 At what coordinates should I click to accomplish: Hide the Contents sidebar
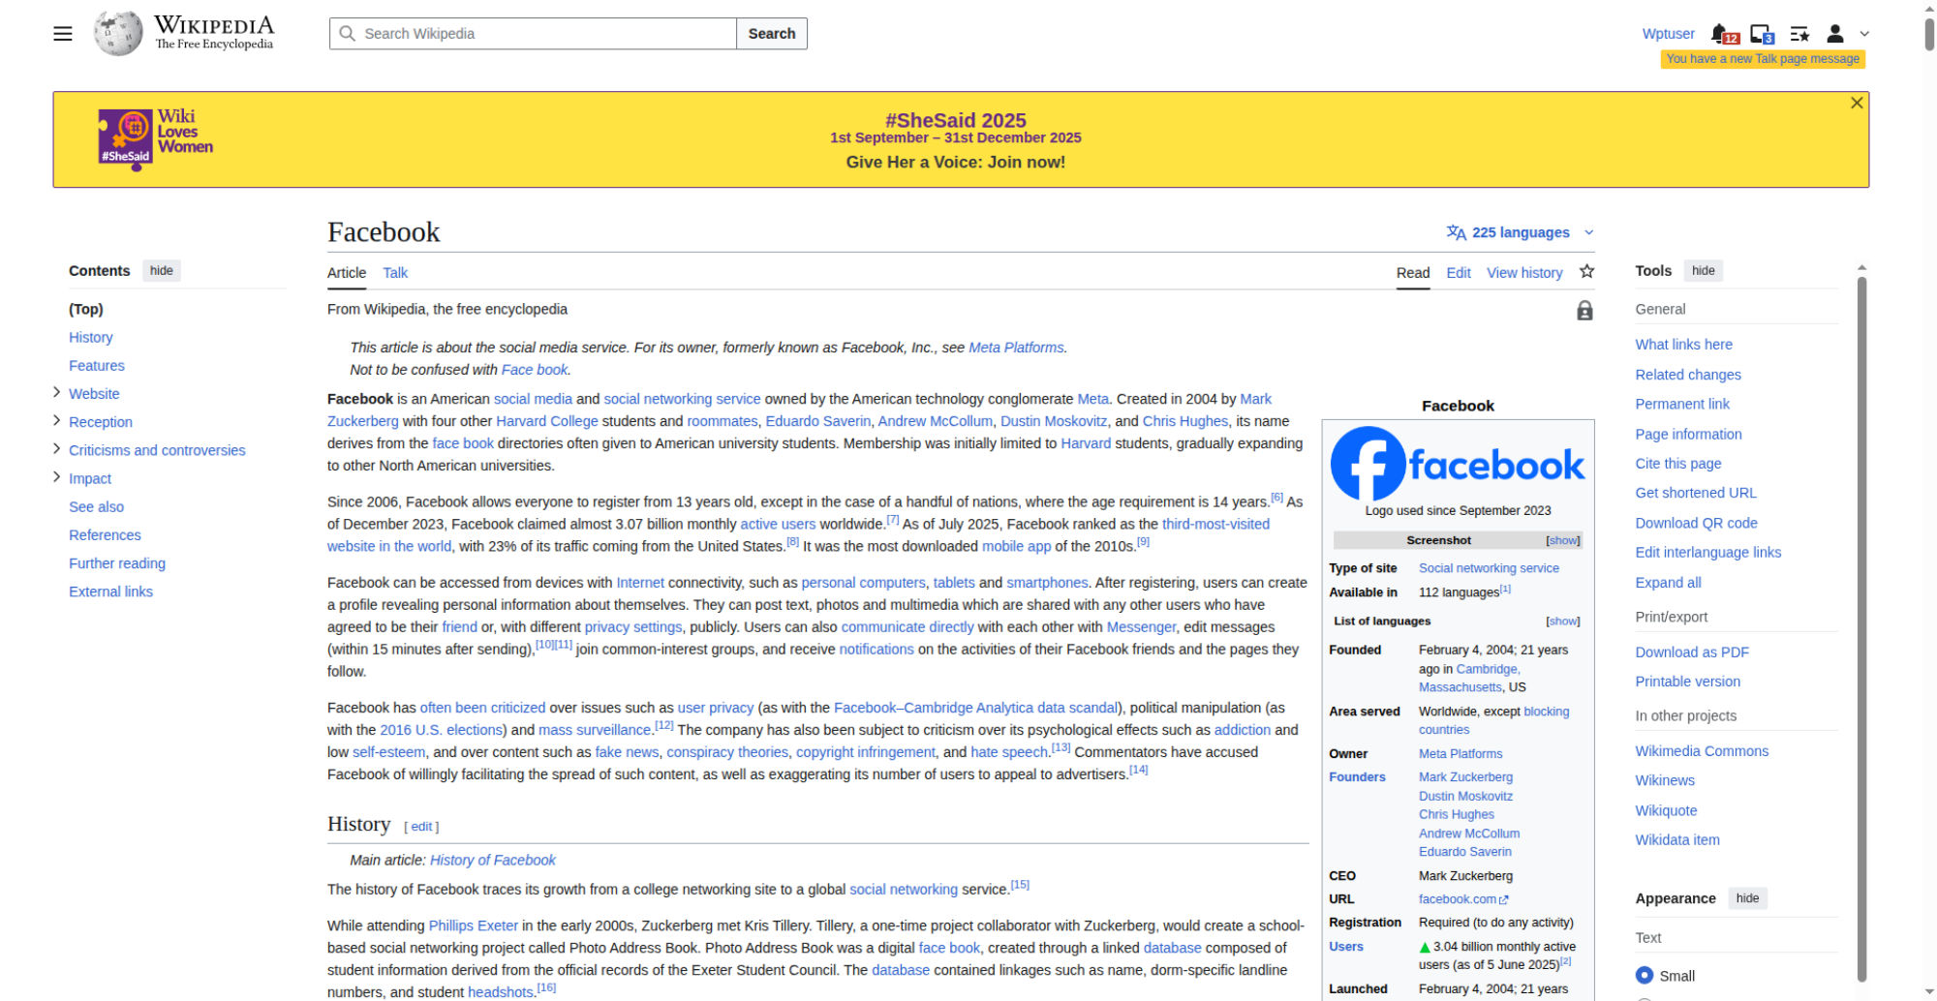point(162,271)
